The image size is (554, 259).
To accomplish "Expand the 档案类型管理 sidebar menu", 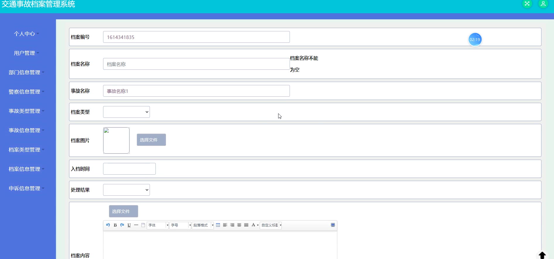I will 26,150.
